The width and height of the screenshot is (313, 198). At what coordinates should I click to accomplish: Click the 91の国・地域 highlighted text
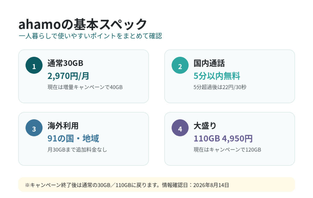73,139
